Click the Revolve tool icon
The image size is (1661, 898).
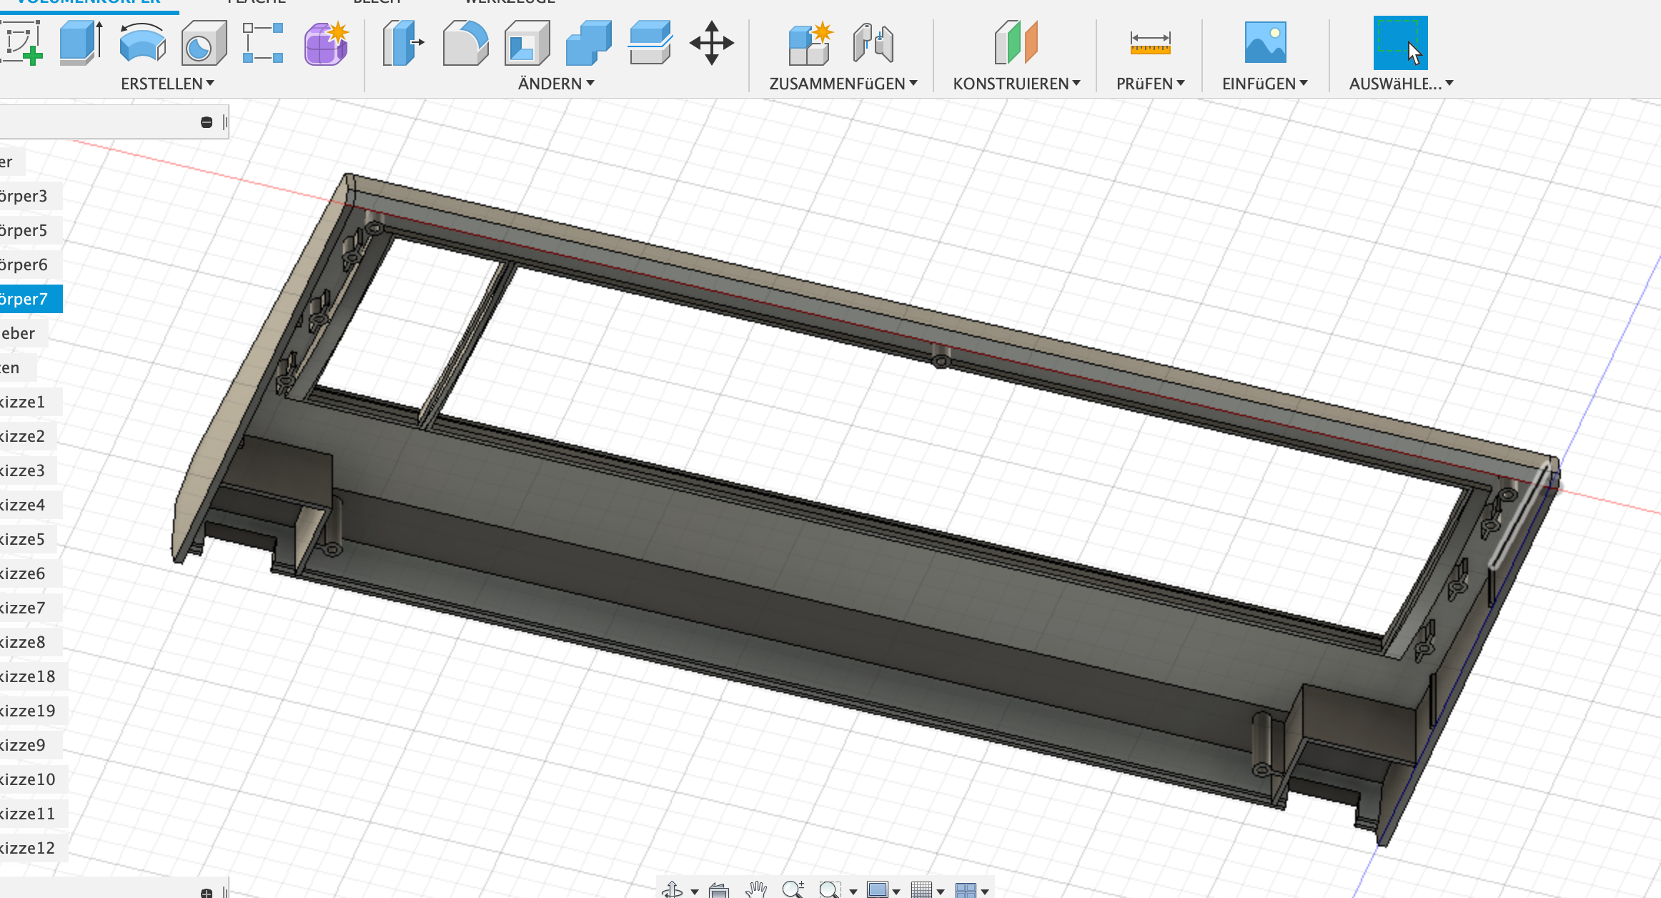pyautogui.click(x=142, y=44)
